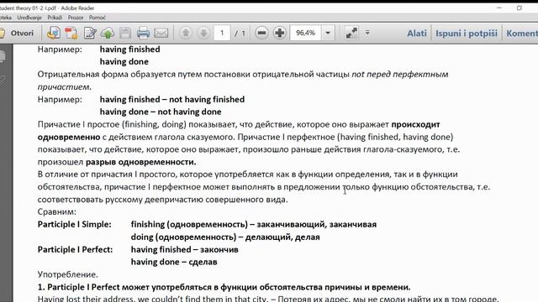Open the Datoteka menu at left edge
Screen dimensions: 538x302
[5, 18]
